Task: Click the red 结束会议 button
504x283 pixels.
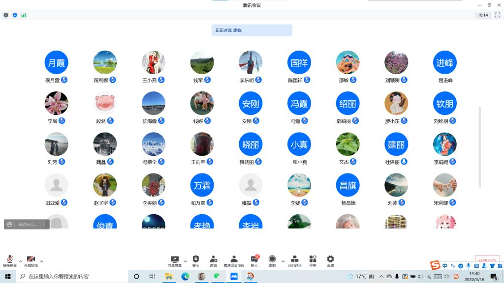Action: (x=488, y=260)
